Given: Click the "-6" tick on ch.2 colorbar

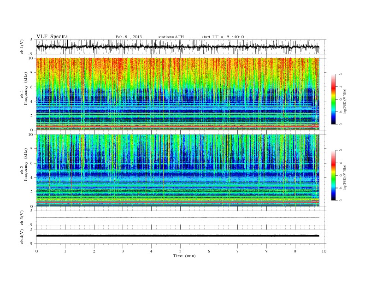Looking at the screenshot, I should [x=340, y=188].
